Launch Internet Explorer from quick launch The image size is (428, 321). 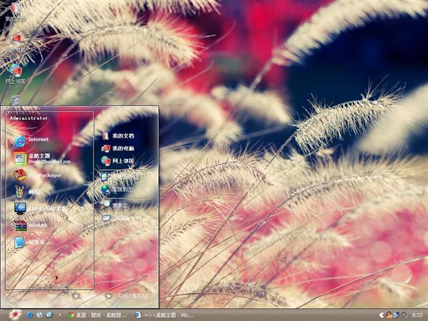[29, 315]
